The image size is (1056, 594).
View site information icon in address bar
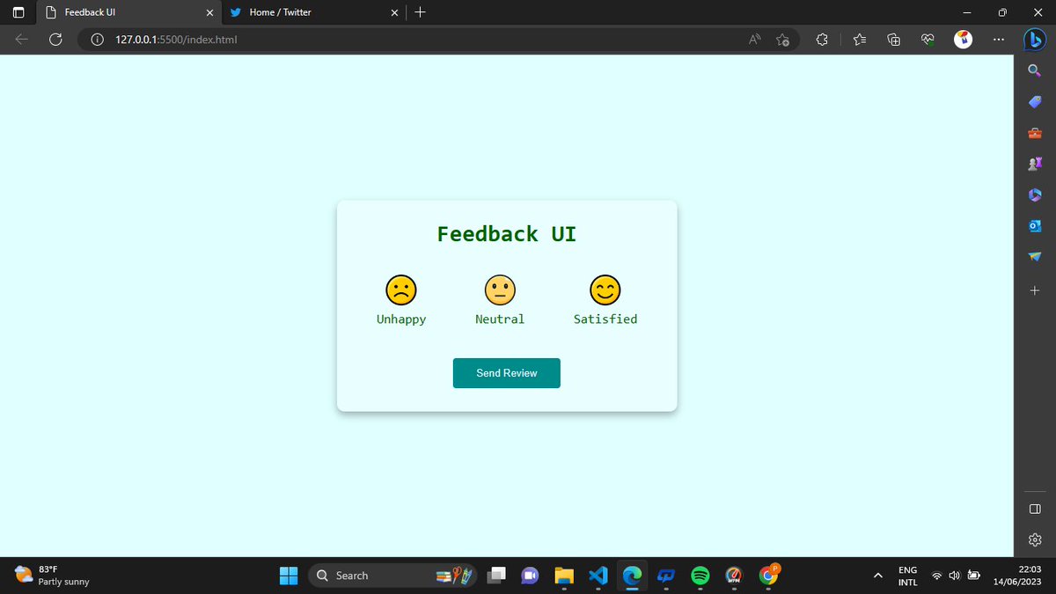(98, 40)
